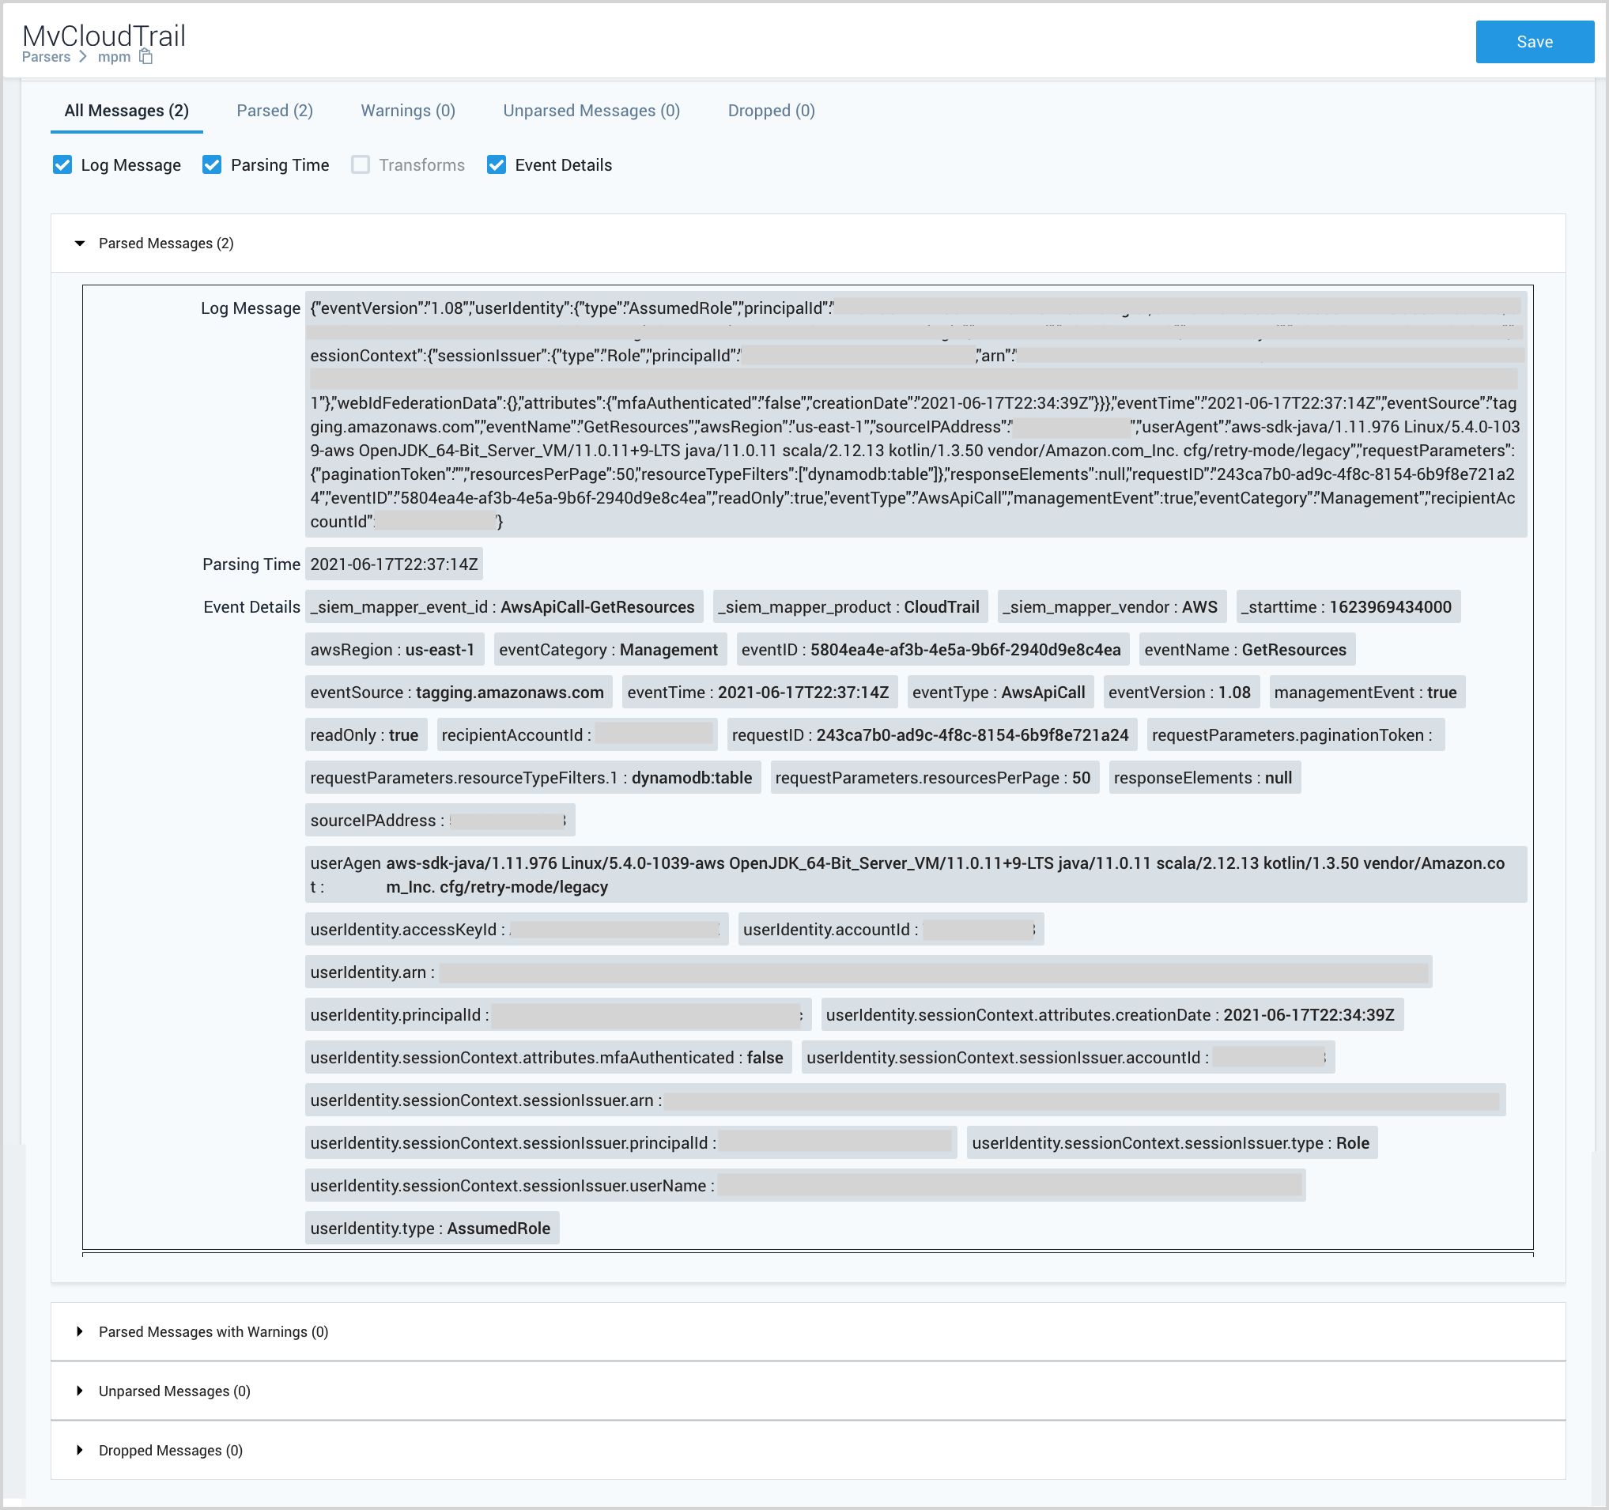The image size is (1609, 1510).
Task: Click the Parsing Time value field
Action: click(395, 564)
